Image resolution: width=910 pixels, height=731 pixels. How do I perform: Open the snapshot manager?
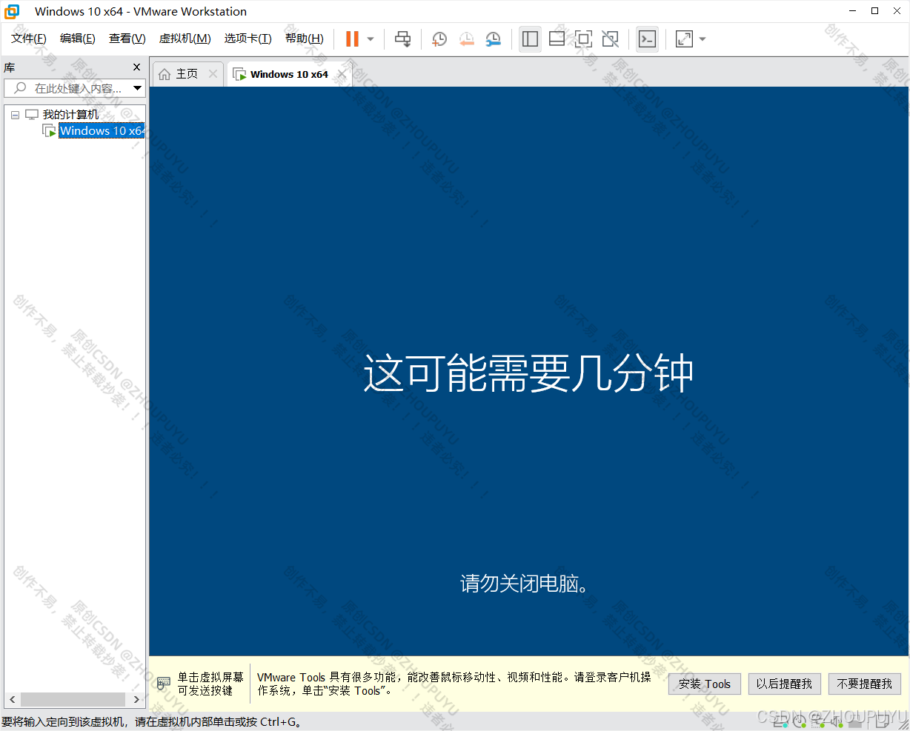(x=493, y=39)
